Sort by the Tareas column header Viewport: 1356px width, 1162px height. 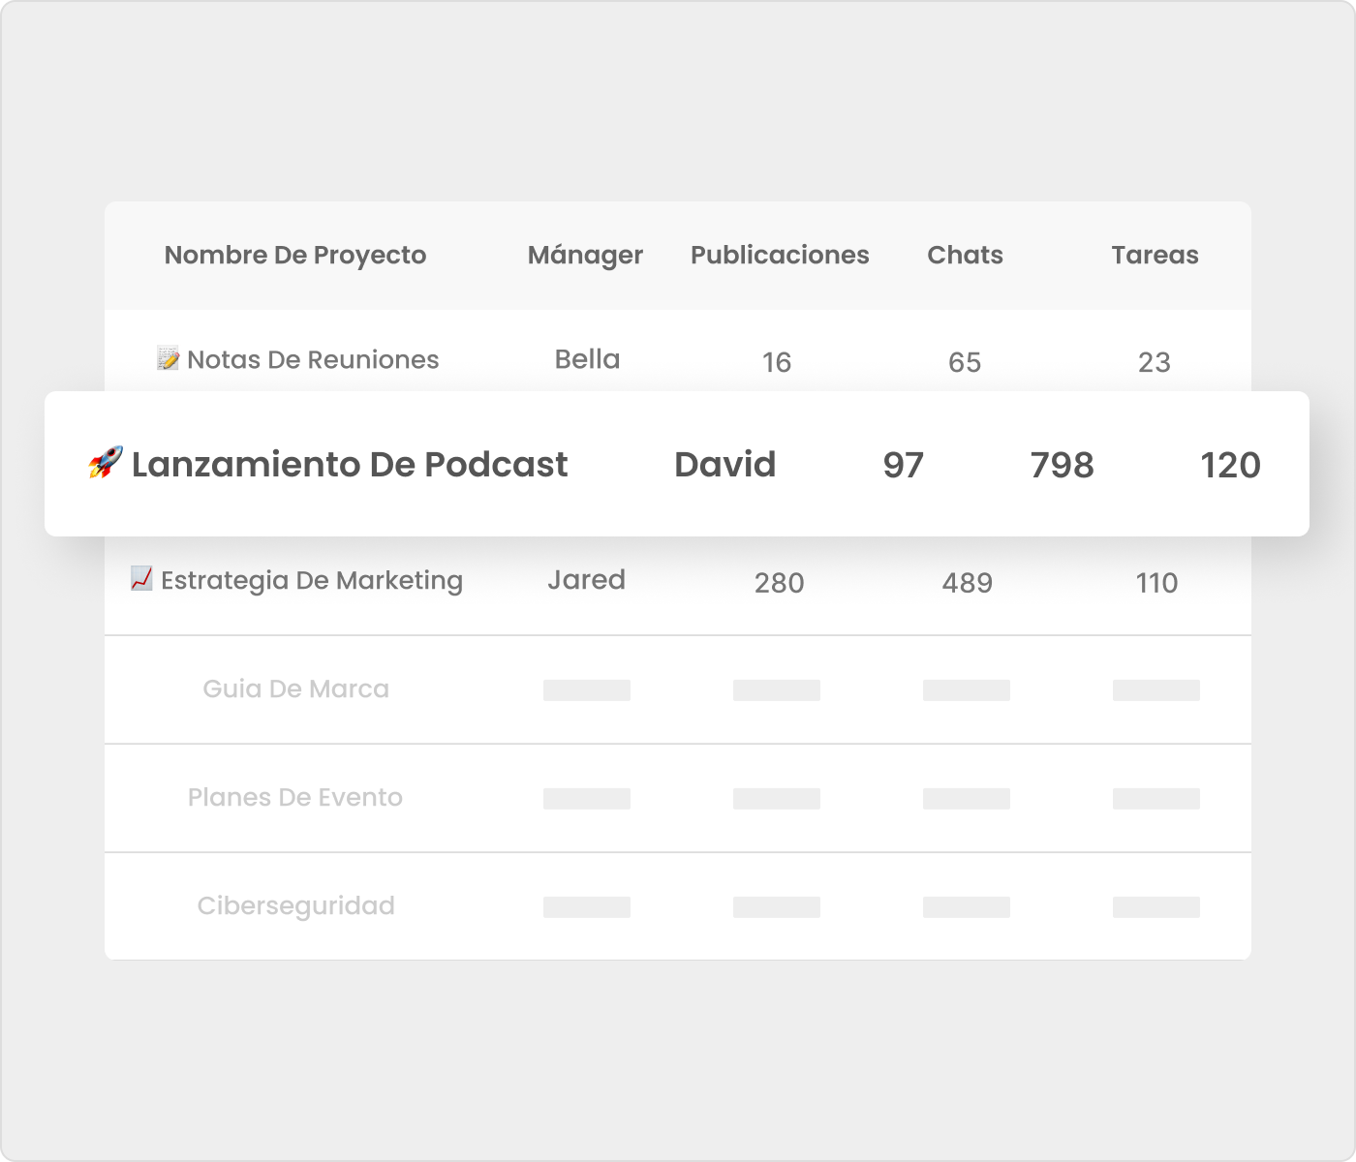click(x=1155, y=255)
